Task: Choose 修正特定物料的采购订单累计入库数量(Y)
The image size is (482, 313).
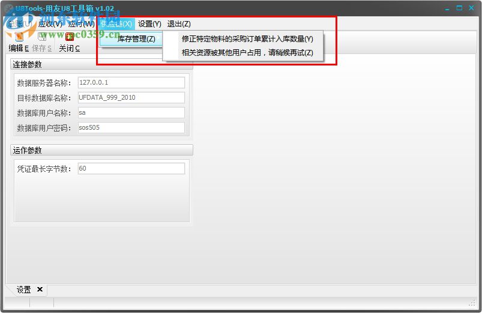Action: point(247,39)
